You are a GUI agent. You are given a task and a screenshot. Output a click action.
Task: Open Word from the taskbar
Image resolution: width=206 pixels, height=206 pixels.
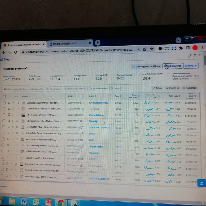click(24, 201)
